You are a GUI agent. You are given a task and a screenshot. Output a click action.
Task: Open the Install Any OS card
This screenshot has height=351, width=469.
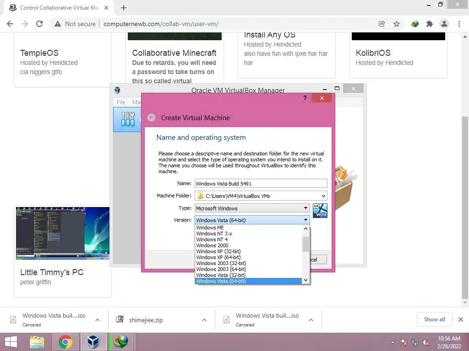click(287, 55)
